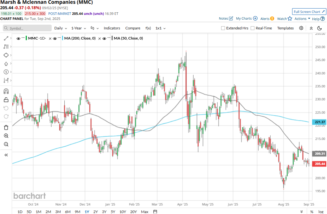Click the gray MA 50 color swatch
Viewport: 327px width, 214px height.
point(112,38)
